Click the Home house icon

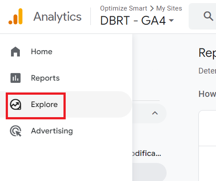click(x=15, y=52)
